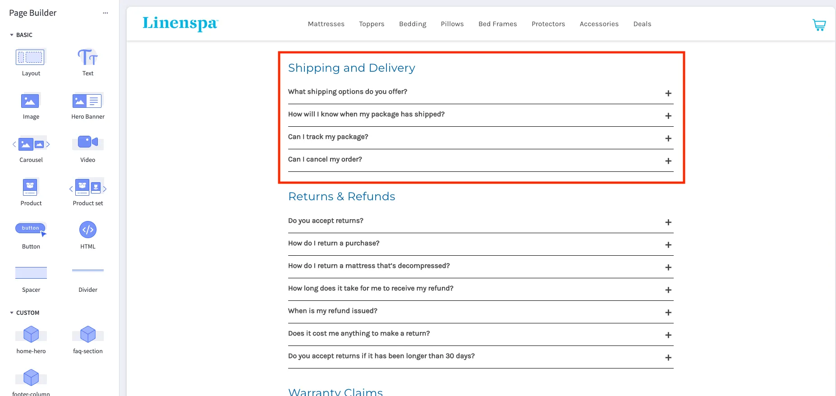Image resolution: width=836 pixels, height=396 pixels.
Task: Open the Toppers nav item
Action: pyautogui.click(x=372, y=24)
